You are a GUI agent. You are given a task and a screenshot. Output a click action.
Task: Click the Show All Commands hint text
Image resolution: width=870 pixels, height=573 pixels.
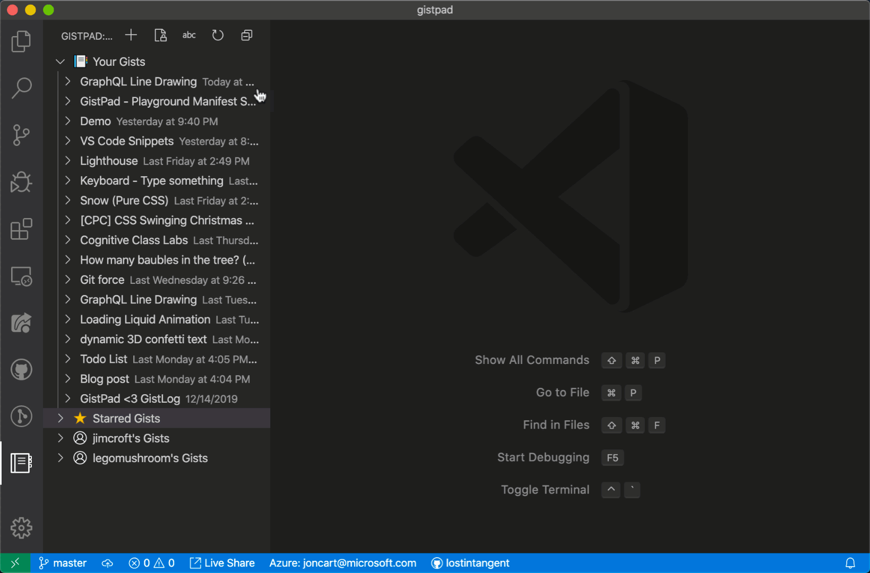532,360
